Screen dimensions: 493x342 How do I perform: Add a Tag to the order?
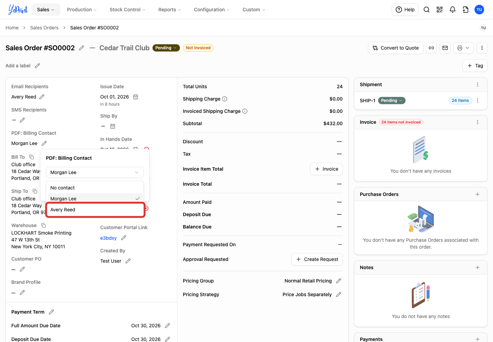(475, 66)
